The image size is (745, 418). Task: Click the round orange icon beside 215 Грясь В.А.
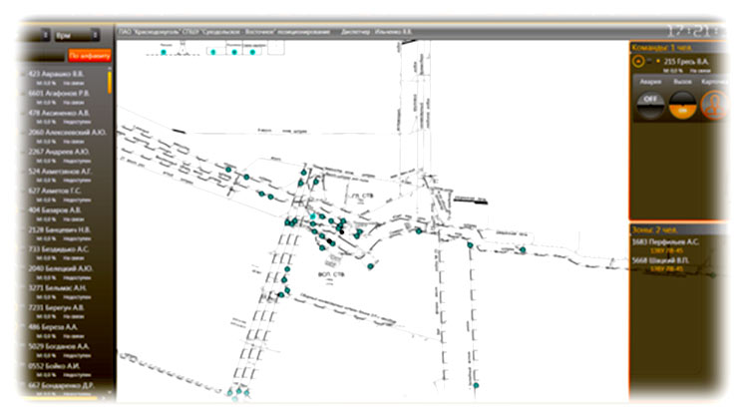(x=639, y=60)
